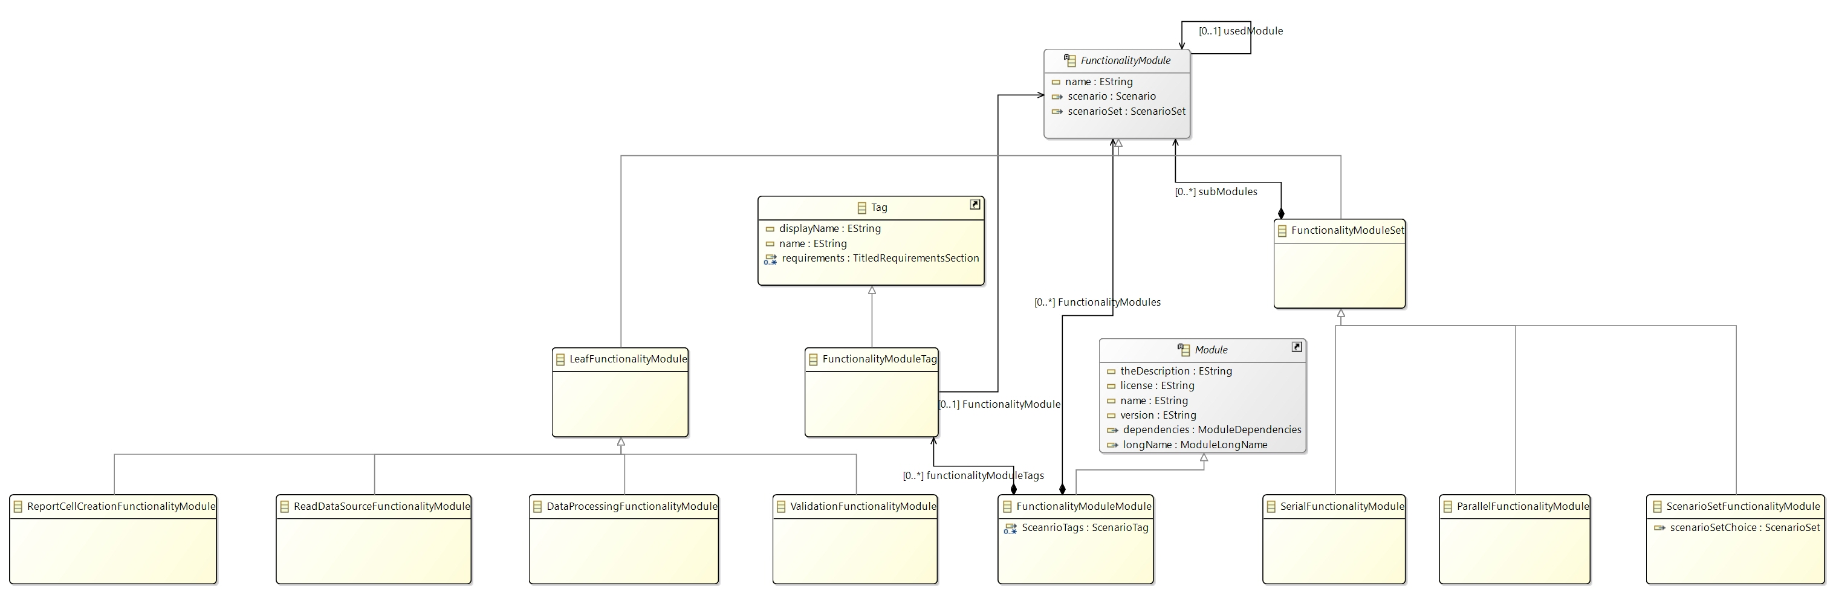Select the ScenarioSetFunctionalityModule title

point(1744,507)
